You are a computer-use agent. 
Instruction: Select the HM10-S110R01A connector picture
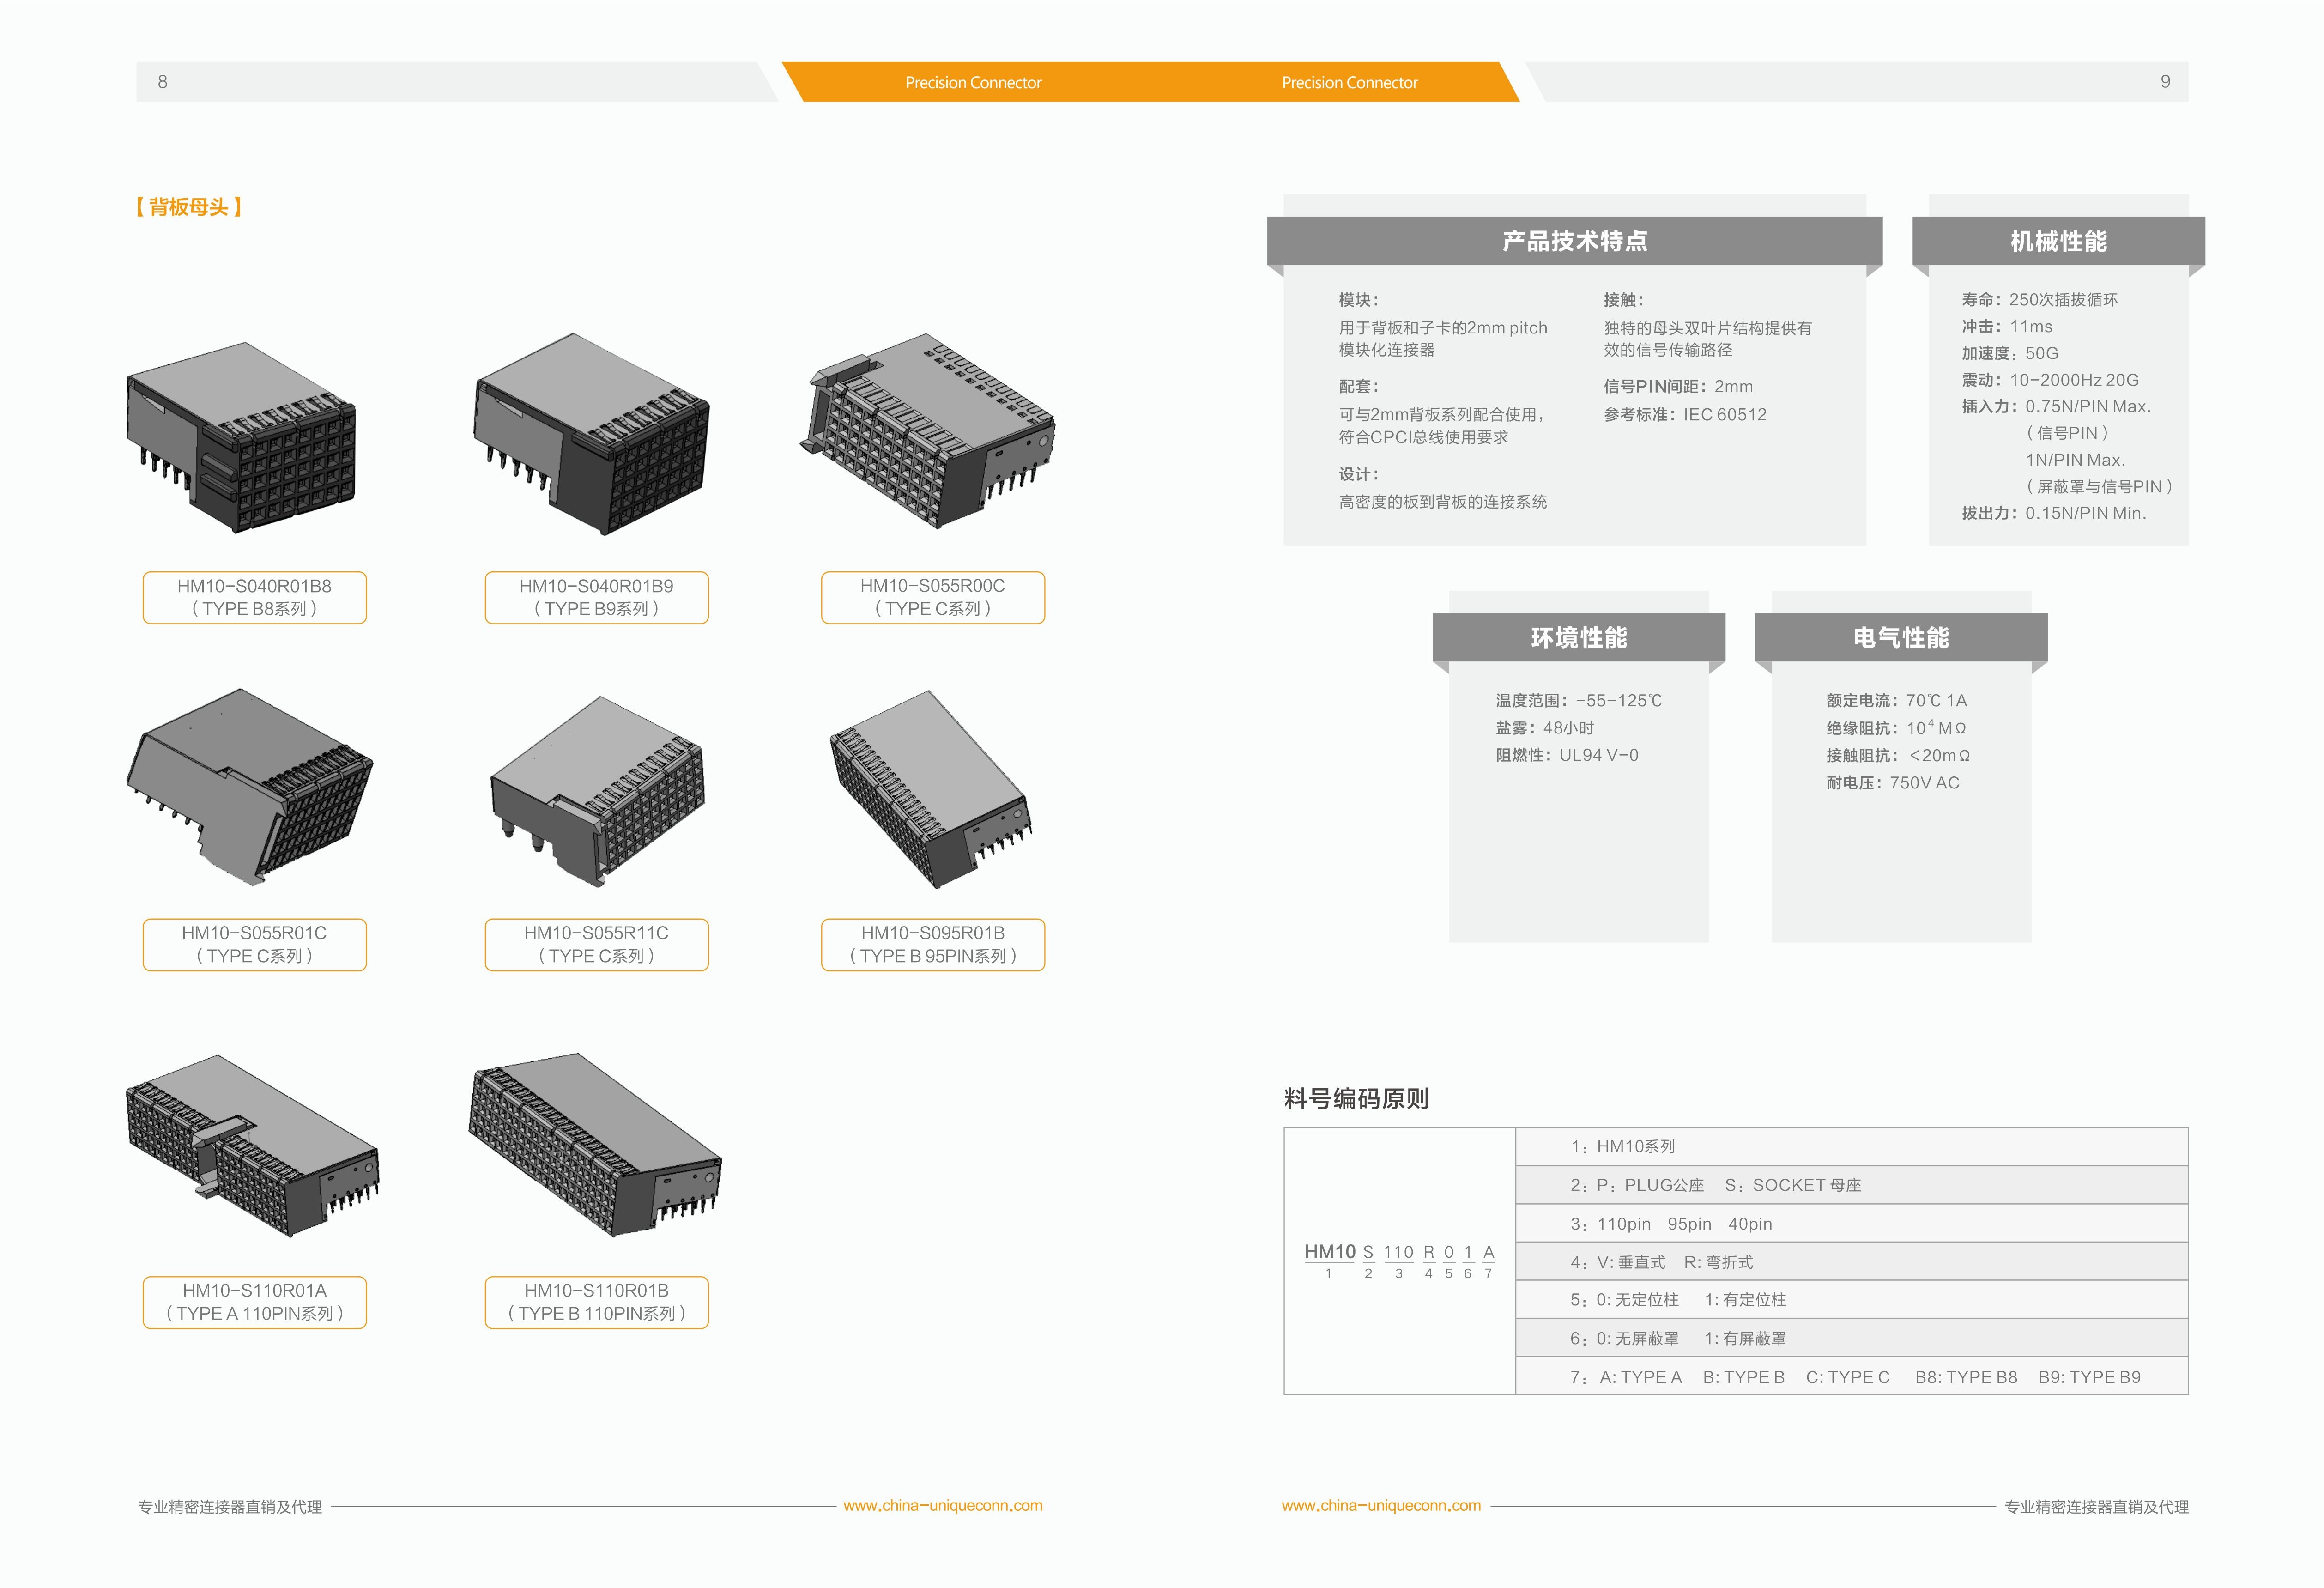(x=252, y=1145)
